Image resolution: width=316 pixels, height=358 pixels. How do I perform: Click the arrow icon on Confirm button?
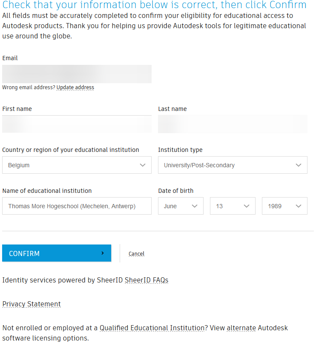click(103, 253)
